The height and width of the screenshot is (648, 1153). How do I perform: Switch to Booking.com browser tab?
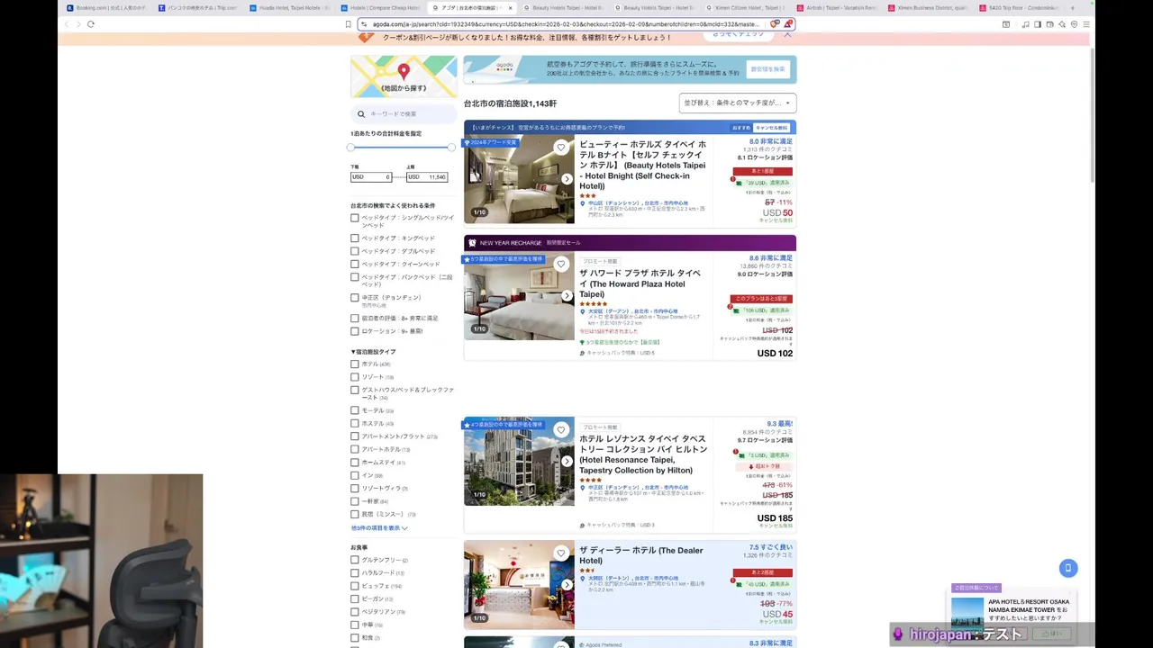(x=105, y=8)
